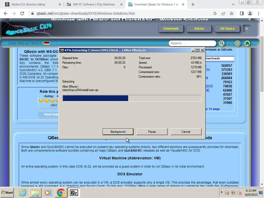Open the Articles menu
264x198 pixels.
pos(199,28)
